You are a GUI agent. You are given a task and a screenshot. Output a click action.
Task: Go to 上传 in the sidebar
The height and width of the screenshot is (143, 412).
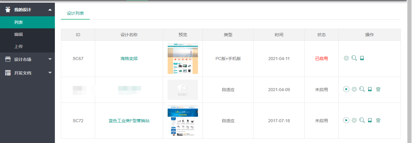pyautogui.click(x=18, y=46)
